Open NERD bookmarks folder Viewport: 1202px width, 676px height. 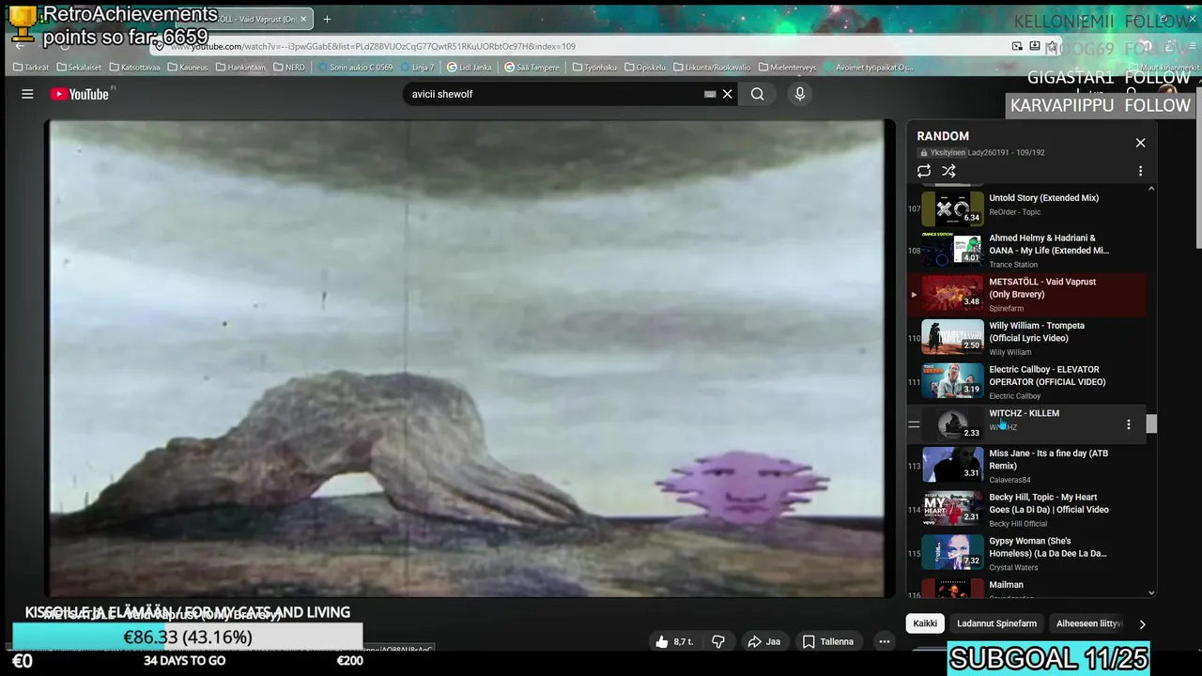pyautogui.click(x=289, y=68)
